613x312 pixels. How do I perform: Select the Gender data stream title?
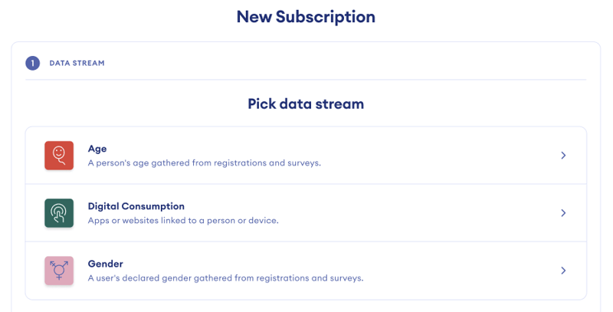tap(106, 264)
